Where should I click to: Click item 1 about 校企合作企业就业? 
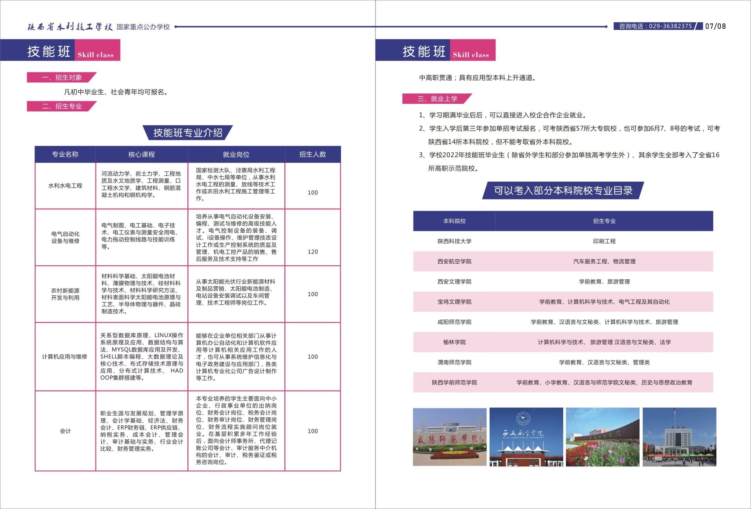pos(503,115)
